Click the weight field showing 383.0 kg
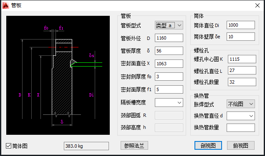The height and width of the screenshot is (156, 265). pos(86,146)
